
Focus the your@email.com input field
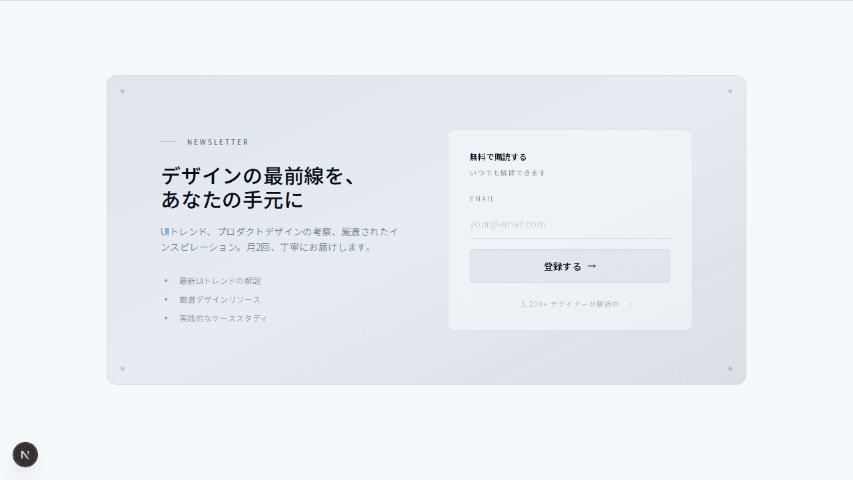pyautogui.click(x=570, y=224)
